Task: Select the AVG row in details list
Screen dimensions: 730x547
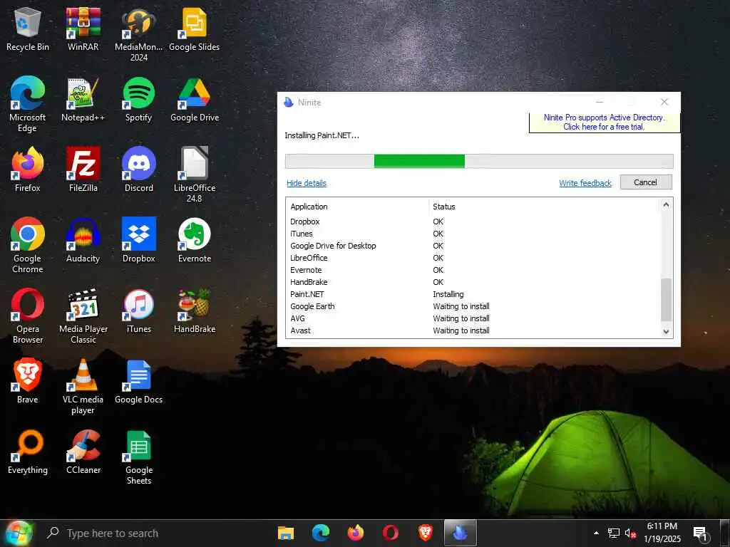Action: (x=473, y=318)
